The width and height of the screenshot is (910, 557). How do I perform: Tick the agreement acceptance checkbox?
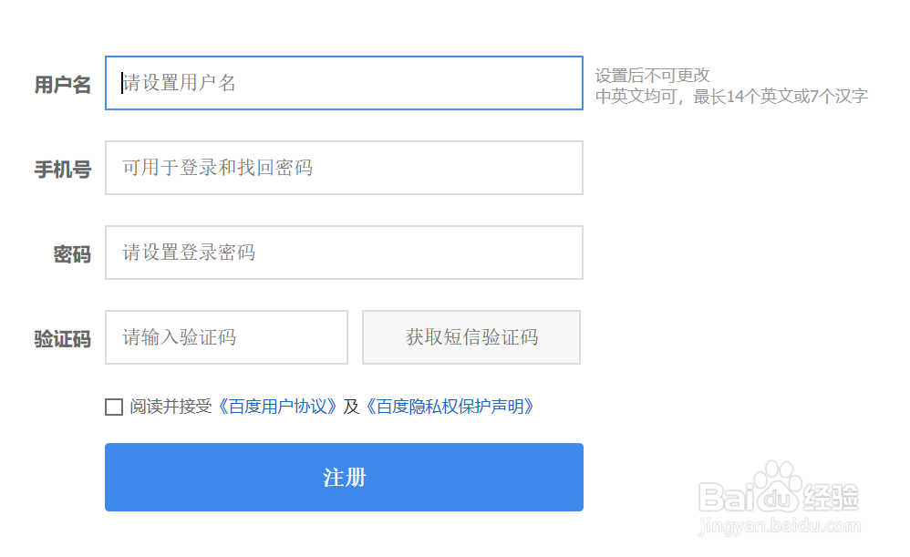pos(114,407)
